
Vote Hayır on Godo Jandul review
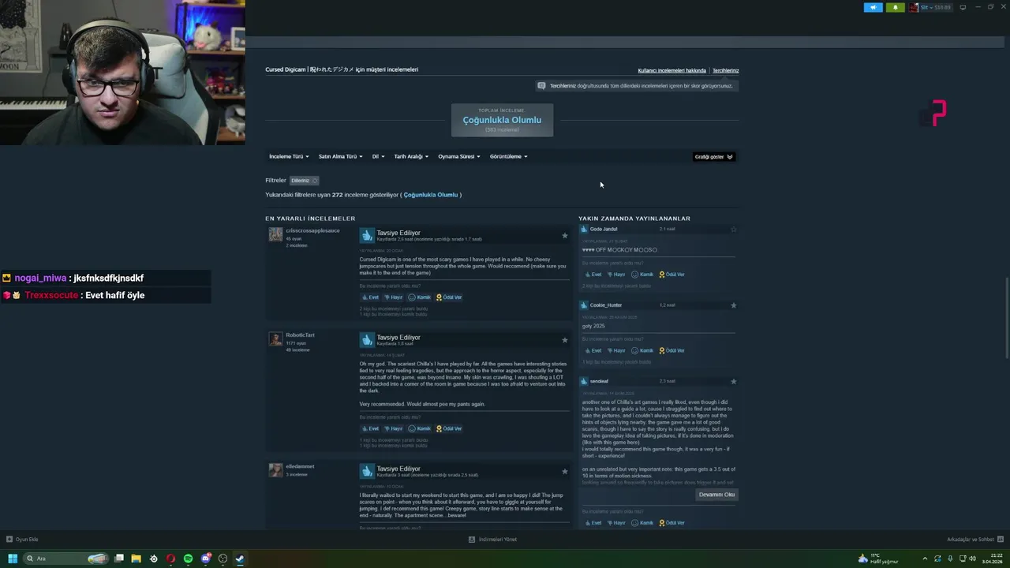[x=615, y=275]
